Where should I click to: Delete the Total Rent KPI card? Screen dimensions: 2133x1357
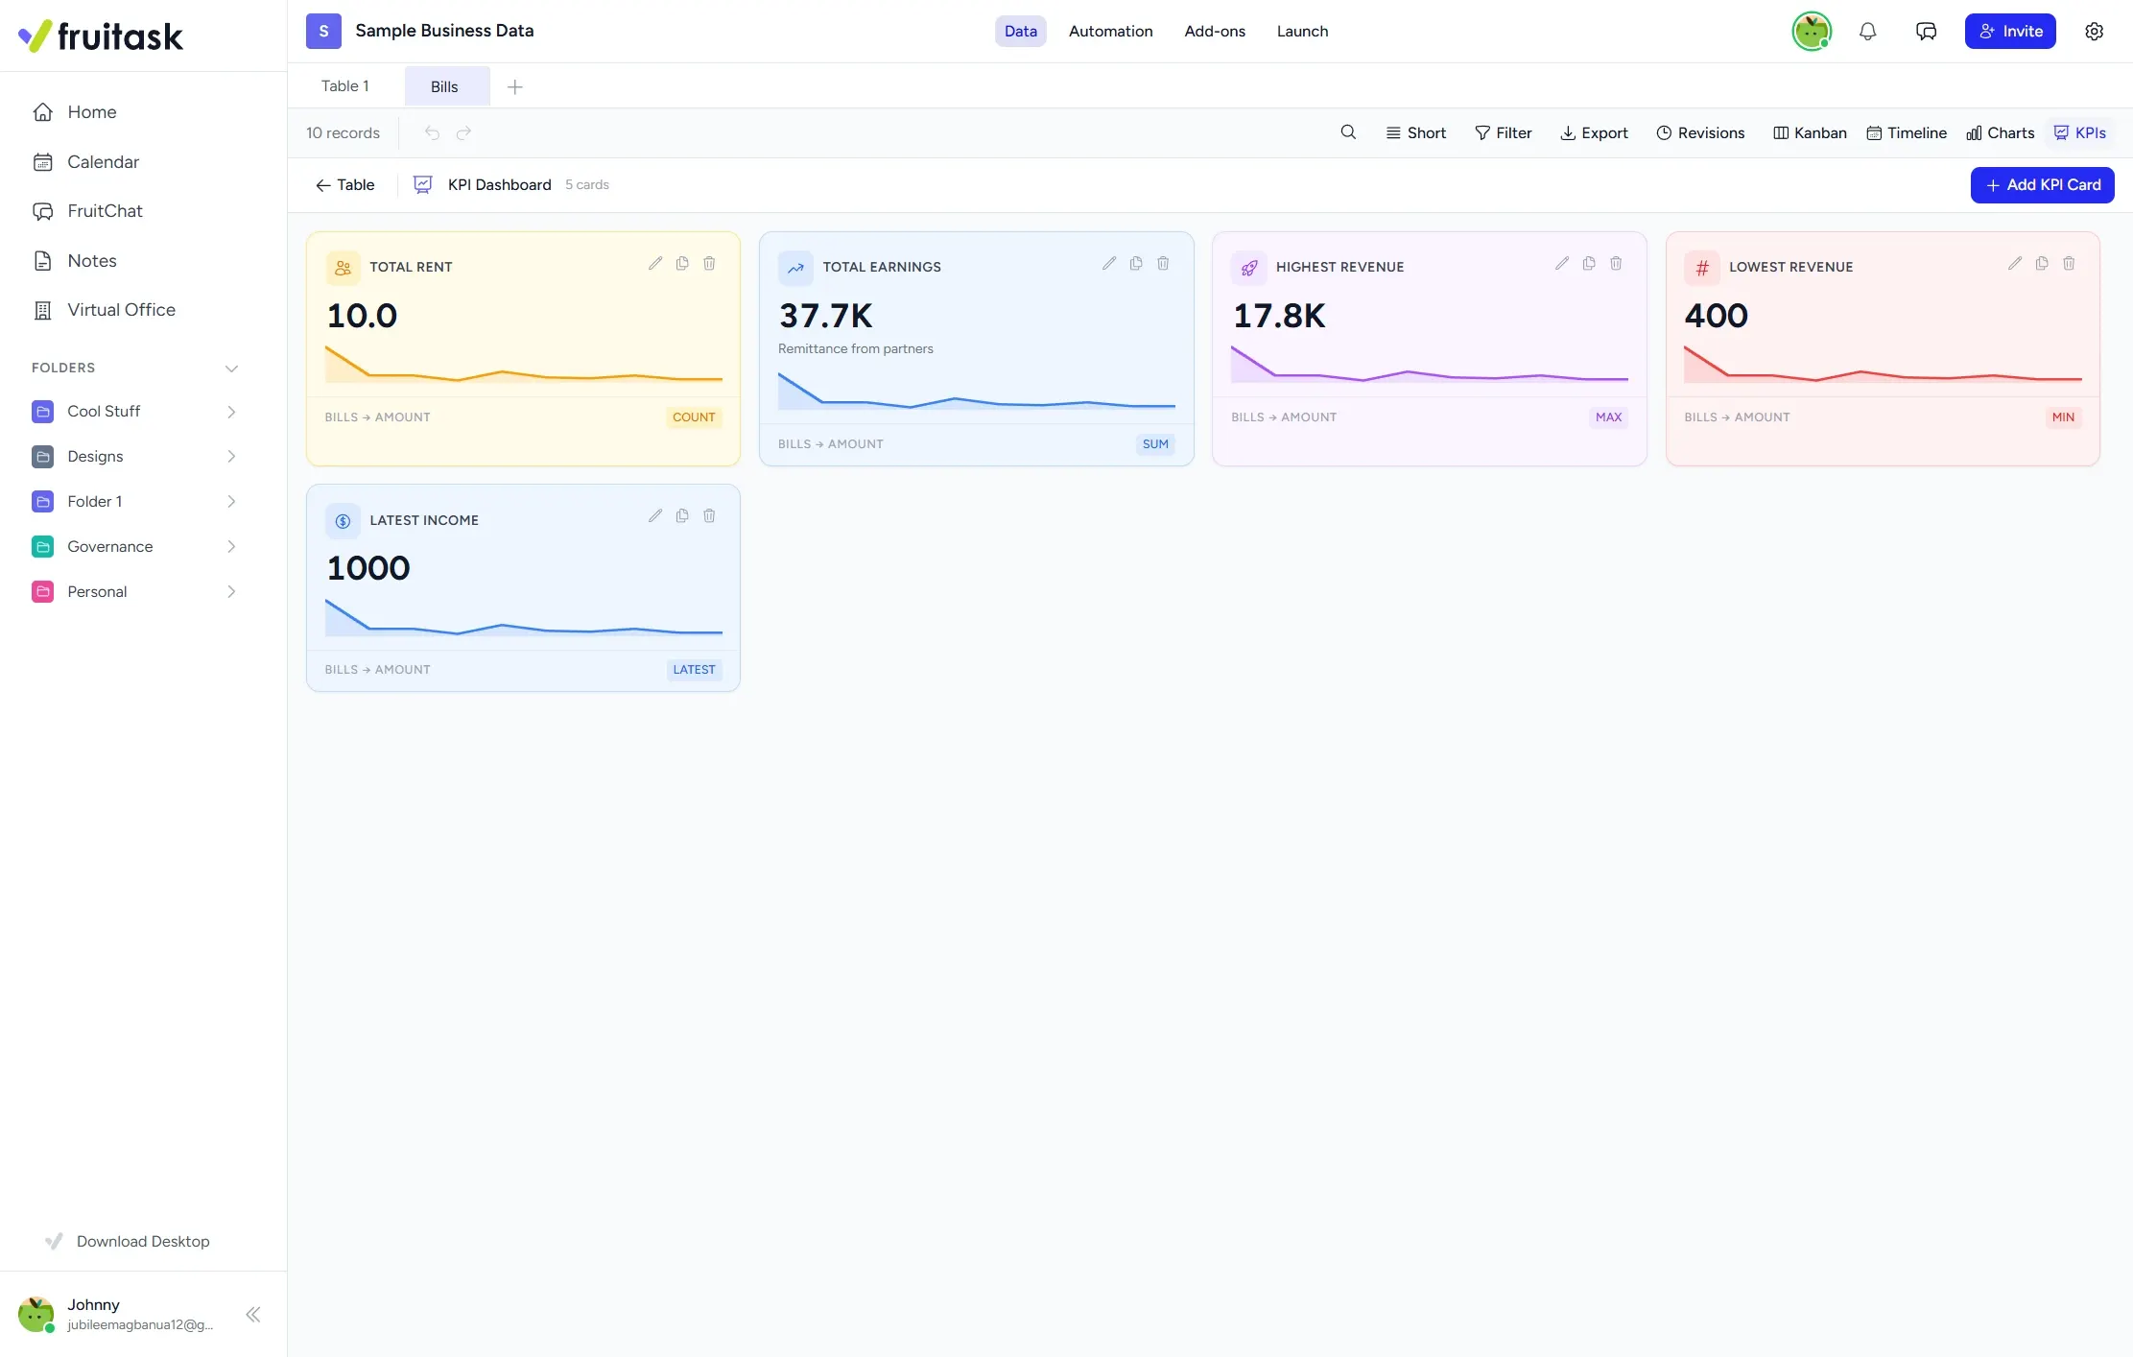point(709,263)
